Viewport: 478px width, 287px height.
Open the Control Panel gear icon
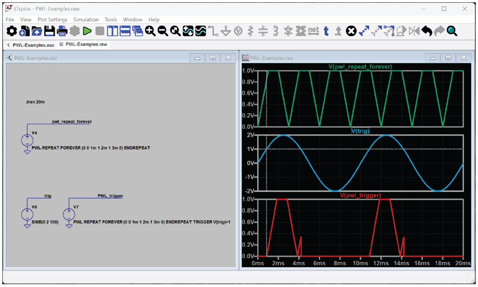point(11,31)
